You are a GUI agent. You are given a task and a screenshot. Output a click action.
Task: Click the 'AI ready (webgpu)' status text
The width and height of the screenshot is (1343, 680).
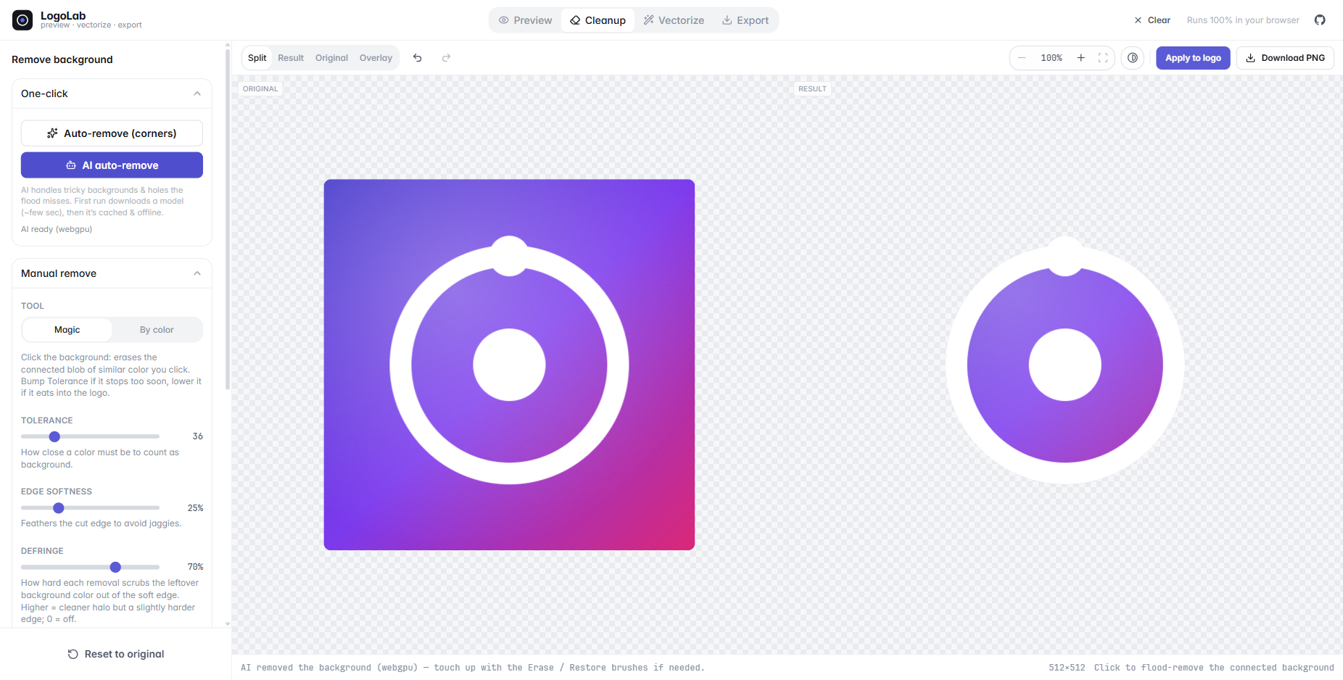coord(57,229)
